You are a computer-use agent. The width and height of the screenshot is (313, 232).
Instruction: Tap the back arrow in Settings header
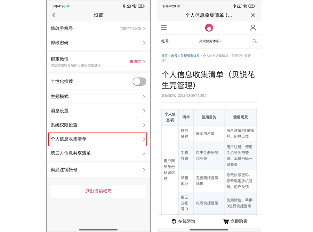tap(54, 15)
